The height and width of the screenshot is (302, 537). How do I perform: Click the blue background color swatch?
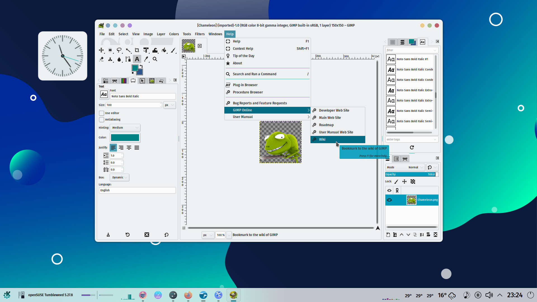pyautogui.click(x=140, y=73)
